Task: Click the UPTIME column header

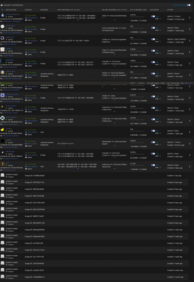Action: point(170,10)
